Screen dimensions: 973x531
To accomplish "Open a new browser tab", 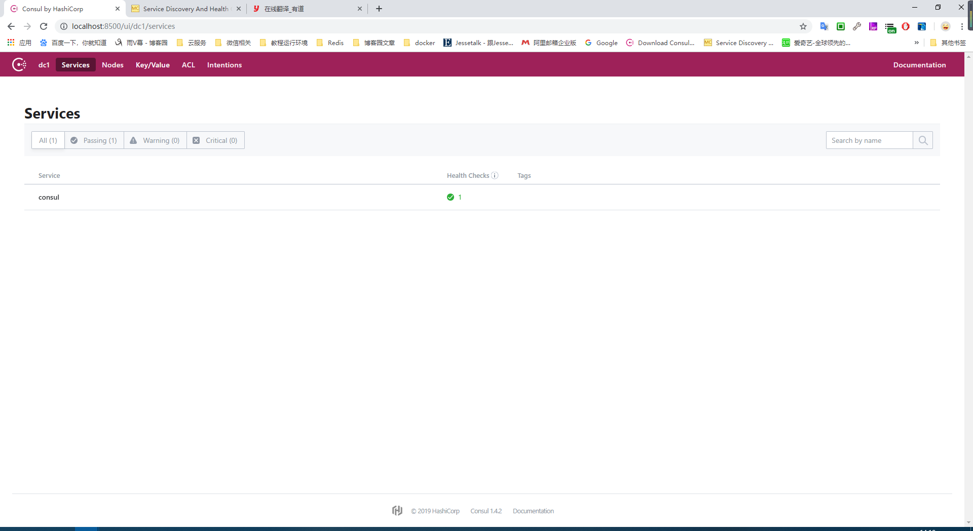I will 379,9.
